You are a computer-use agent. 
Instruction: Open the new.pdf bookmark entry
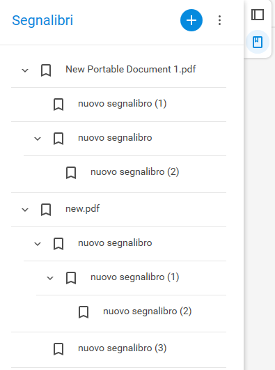83,209
